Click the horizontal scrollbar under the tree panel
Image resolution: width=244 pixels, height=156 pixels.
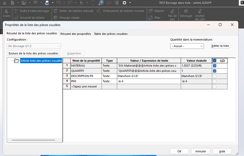tap(34, 140)
